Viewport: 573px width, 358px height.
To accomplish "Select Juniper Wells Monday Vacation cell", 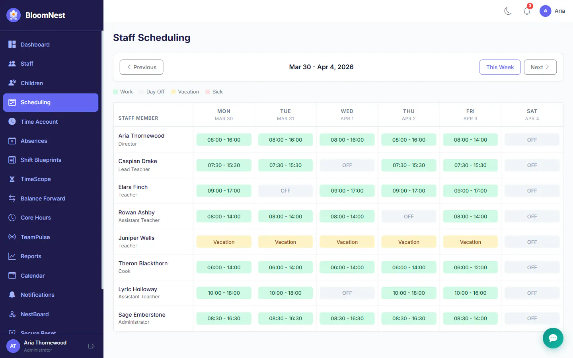I will pos(224,242).
